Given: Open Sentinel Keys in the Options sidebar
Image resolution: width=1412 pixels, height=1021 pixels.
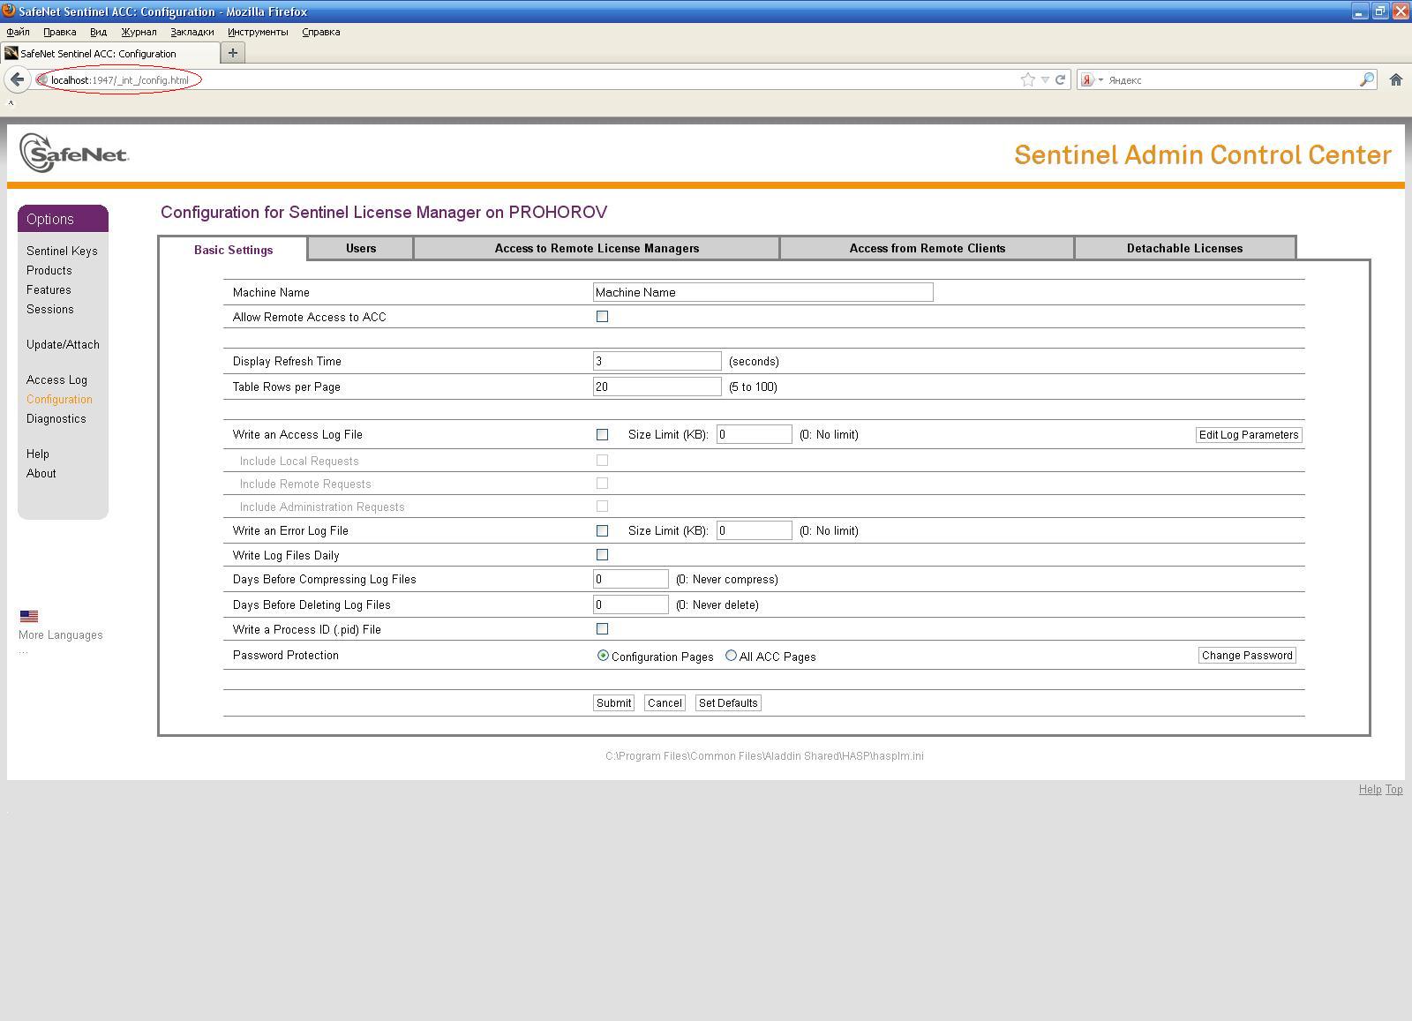Looking at the screenshot, I should click(62, 251).
